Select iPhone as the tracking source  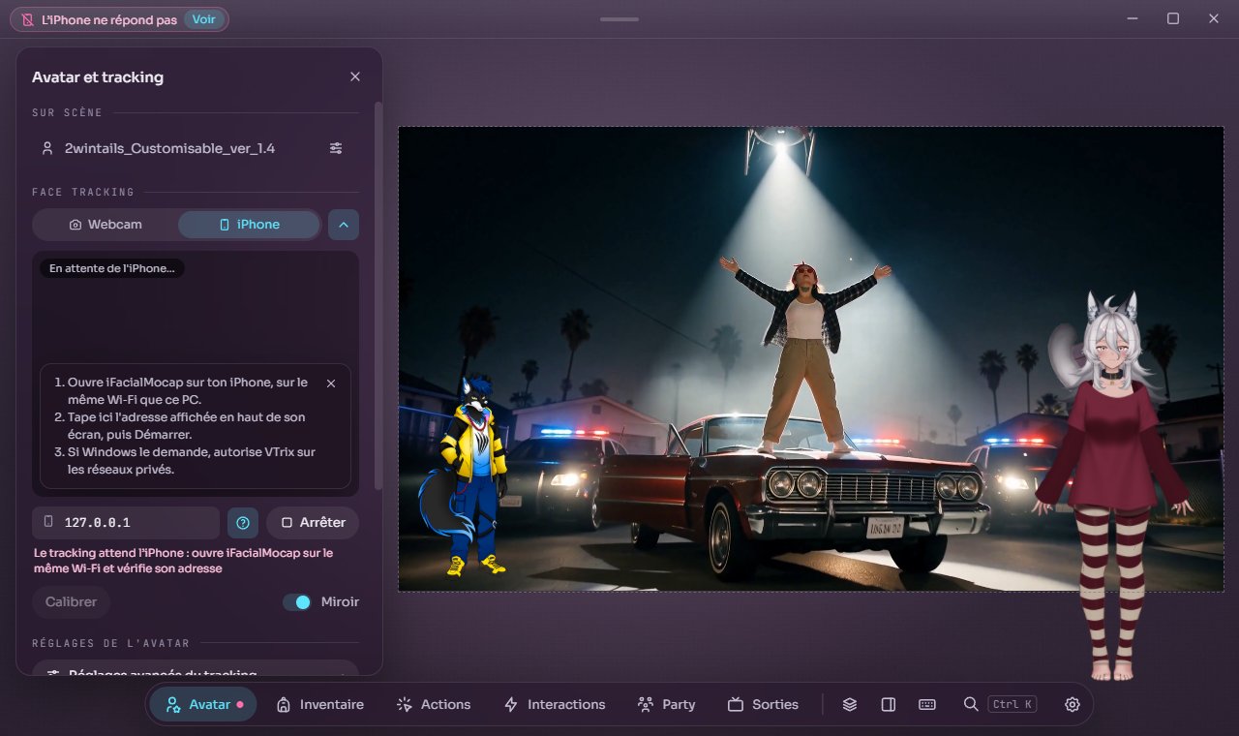pos(250,225)
